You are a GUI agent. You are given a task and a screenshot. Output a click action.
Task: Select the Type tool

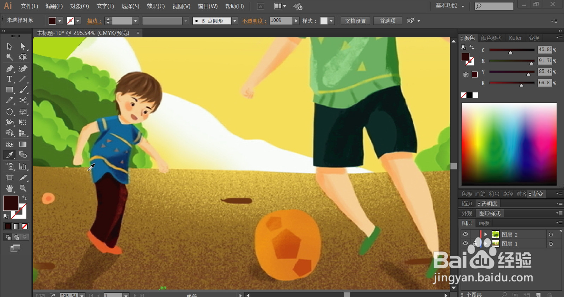pyautogui.click(x=10, y=79)
